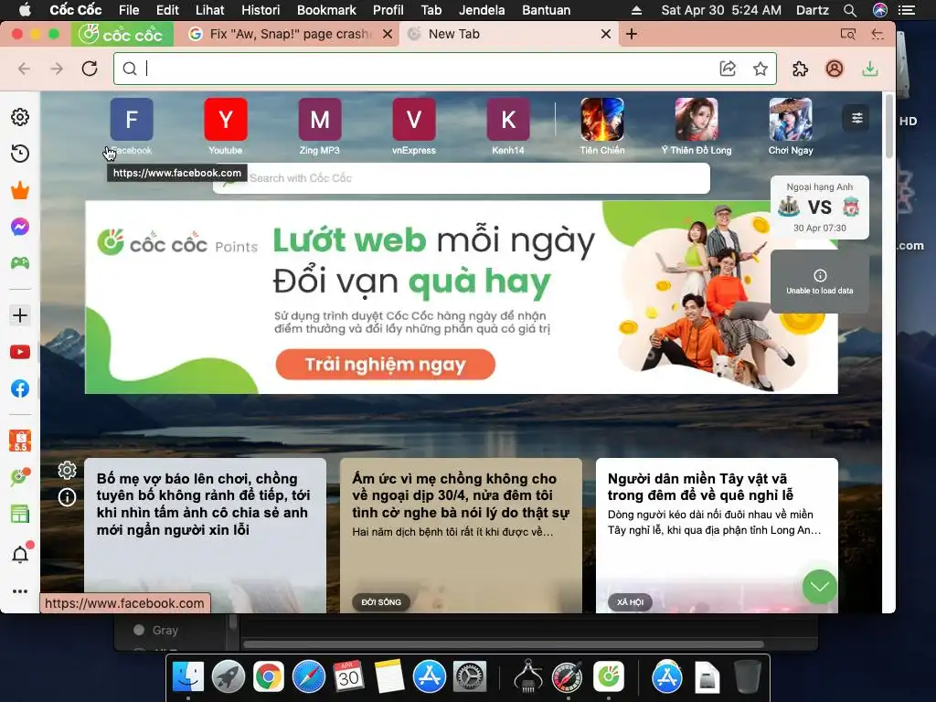936x702 pixels.
Task: Show more sidebar options (three dots)
Action: click(x=20, y=591)
